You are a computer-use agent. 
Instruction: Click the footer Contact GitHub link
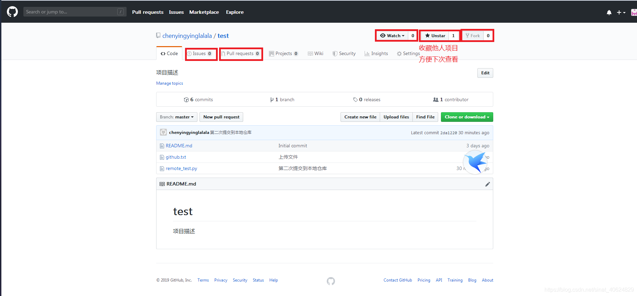398,280
